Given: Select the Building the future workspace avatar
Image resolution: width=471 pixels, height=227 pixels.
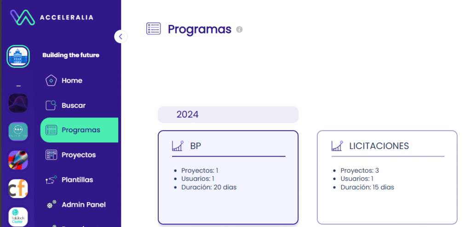Looking at the screenshot, I should pyautogui.click(x=18, y=56).
